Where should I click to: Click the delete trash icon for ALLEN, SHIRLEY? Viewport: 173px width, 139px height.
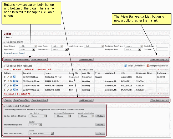[11, 81]
